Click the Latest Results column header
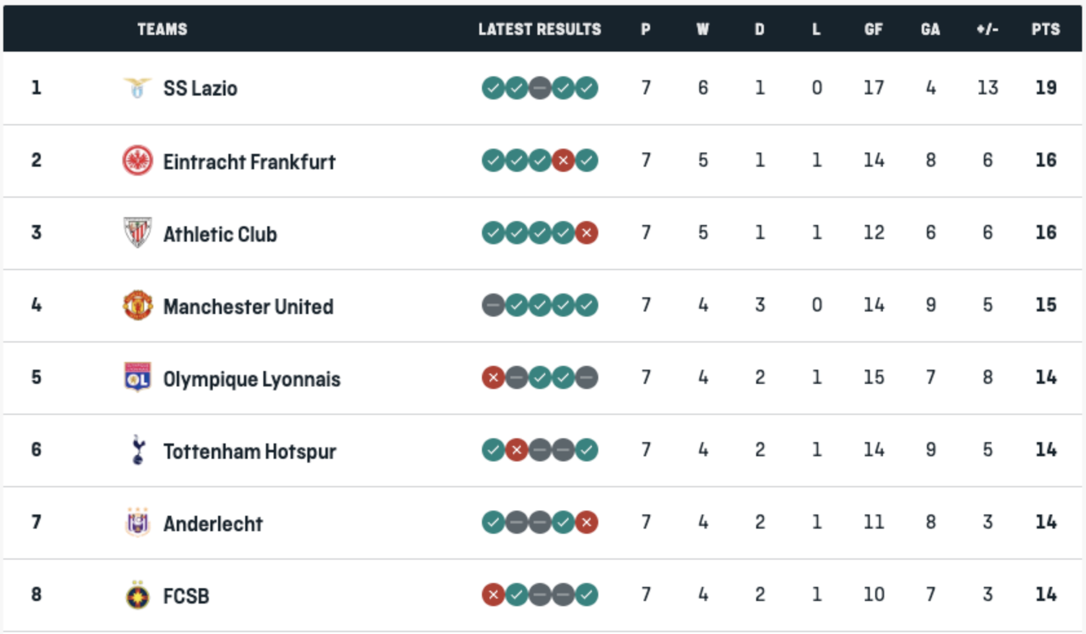The height and width of the screenshot is (634, 1086). [x=539, y=29]
